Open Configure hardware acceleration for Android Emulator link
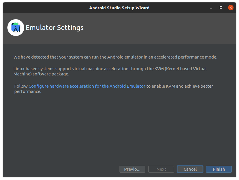 [x=87, y=86]
